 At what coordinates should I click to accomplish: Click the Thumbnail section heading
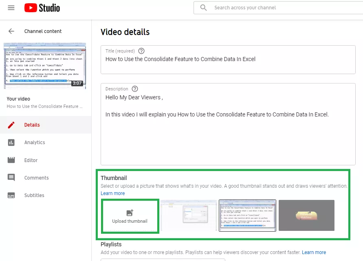tap(114, 178)
